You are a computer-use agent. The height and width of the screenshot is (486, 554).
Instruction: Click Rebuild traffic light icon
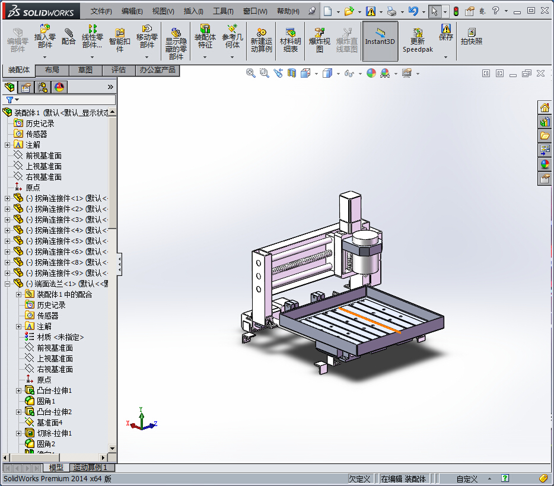(456, 11)
